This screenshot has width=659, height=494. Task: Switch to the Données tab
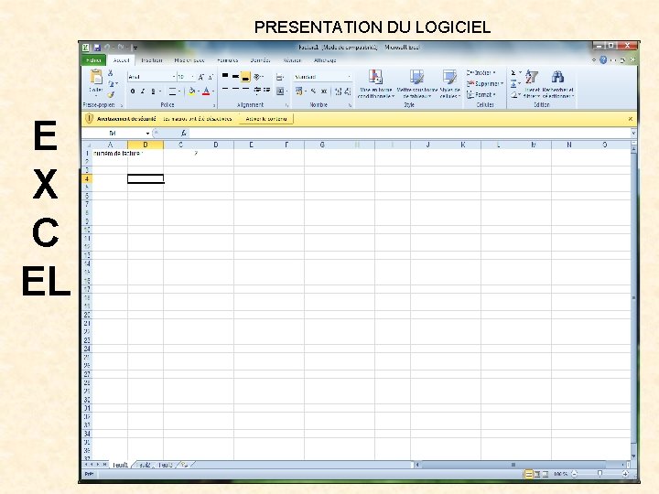tap(260, 60)
